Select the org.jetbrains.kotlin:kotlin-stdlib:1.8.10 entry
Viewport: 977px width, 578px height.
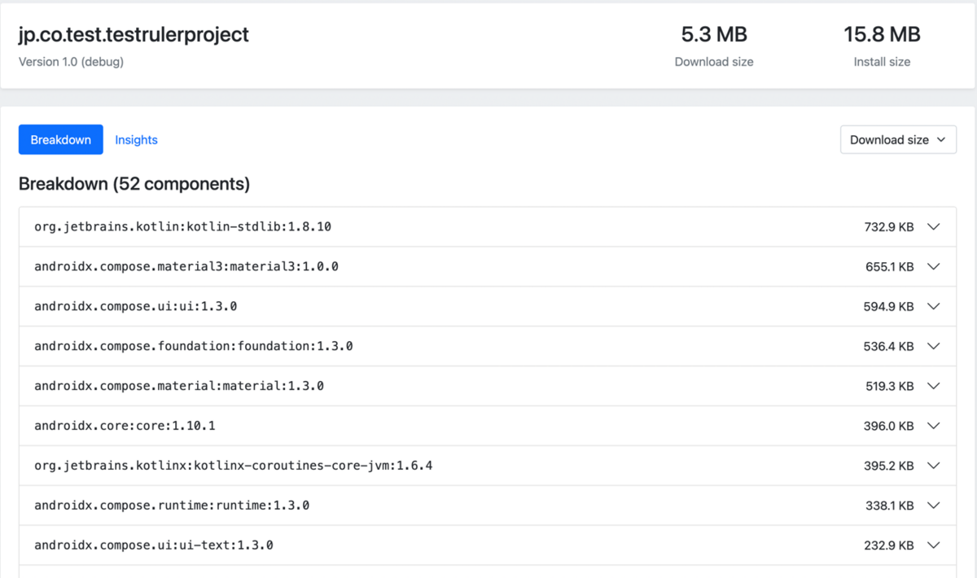pos(182,227)
